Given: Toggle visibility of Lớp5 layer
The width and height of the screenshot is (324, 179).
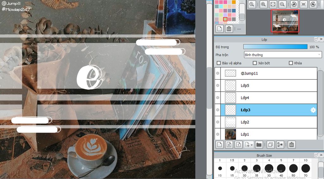Looking at the screenshot, I should click(x=218, y=85).
